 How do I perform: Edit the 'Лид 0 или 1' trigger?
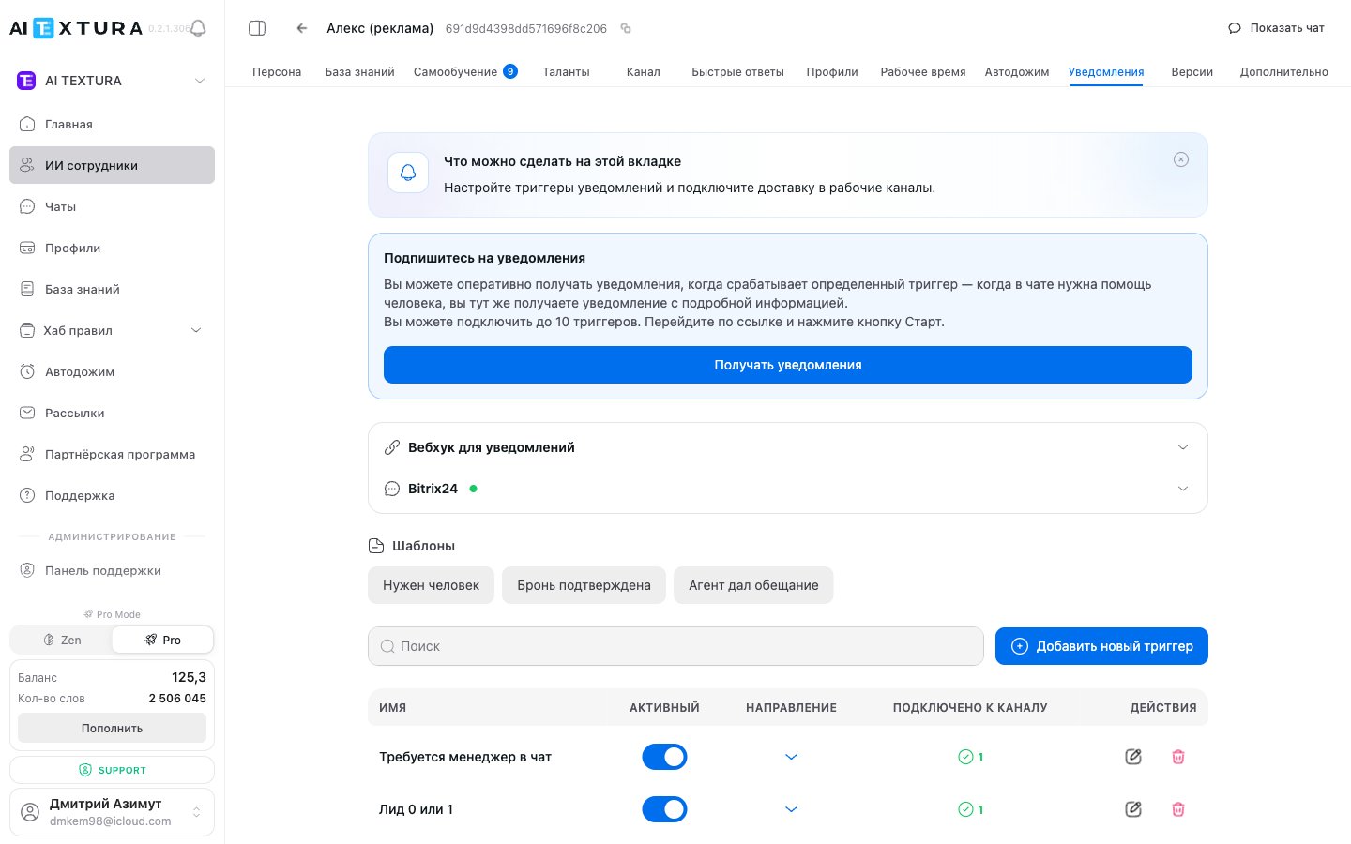pos(1133,809)
